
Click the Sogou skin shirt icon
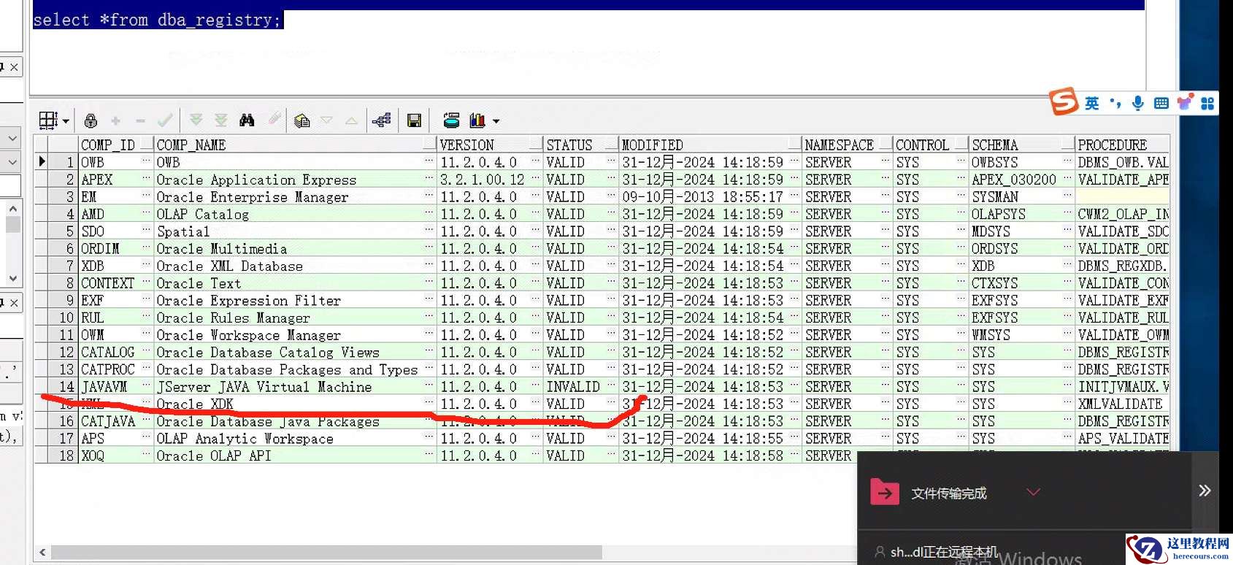pos(1184,101)
